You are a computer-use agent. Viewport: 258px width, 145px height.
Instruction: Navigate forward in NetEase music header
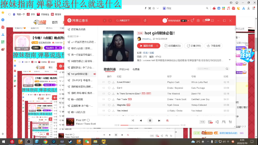tap(110, 21)
